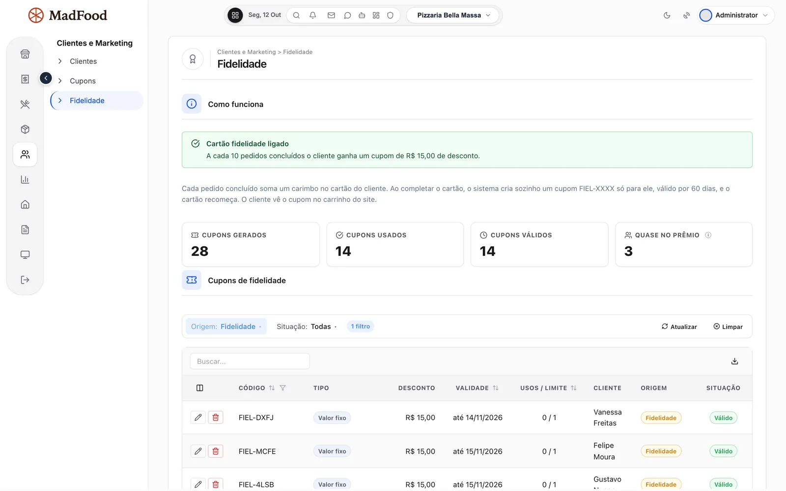Click the Limpar filters button
The image size is (786, 491).
click(x=728, y=327)
